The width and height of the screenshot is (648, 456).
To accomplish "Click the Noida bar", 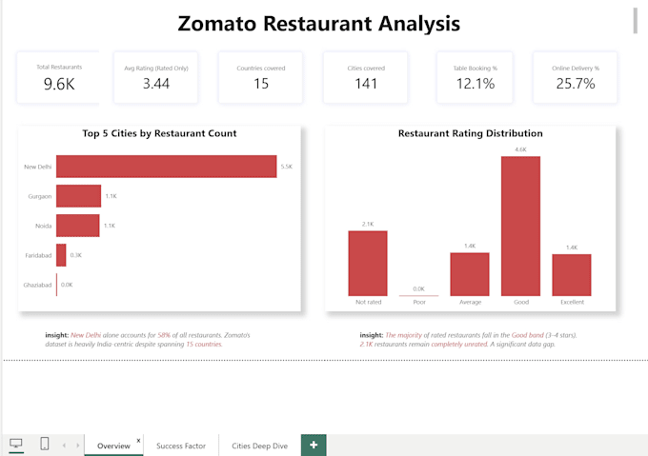I will (x=78, y=226).
